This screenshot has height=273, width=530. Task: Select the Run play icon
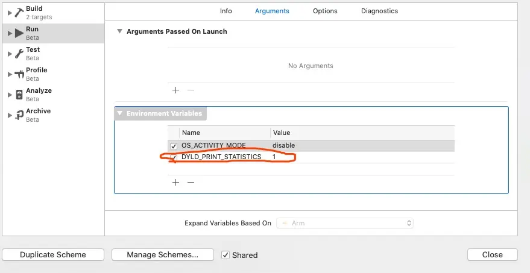click(19, 33)
